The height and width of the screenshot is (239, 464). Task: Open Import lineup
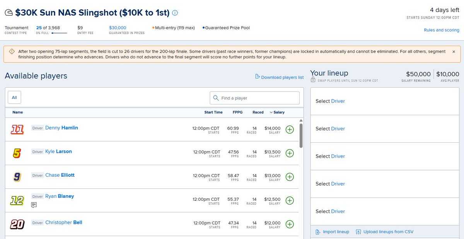tap(333, 232)
